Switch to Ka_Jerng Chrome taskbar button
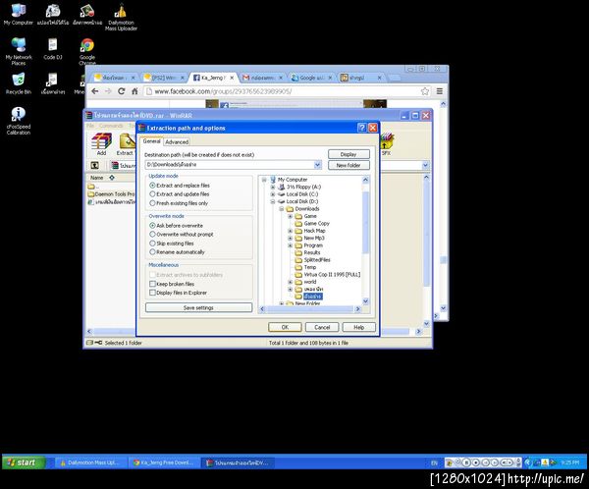This screenshot has height=489, width=589. pos(164,462)
